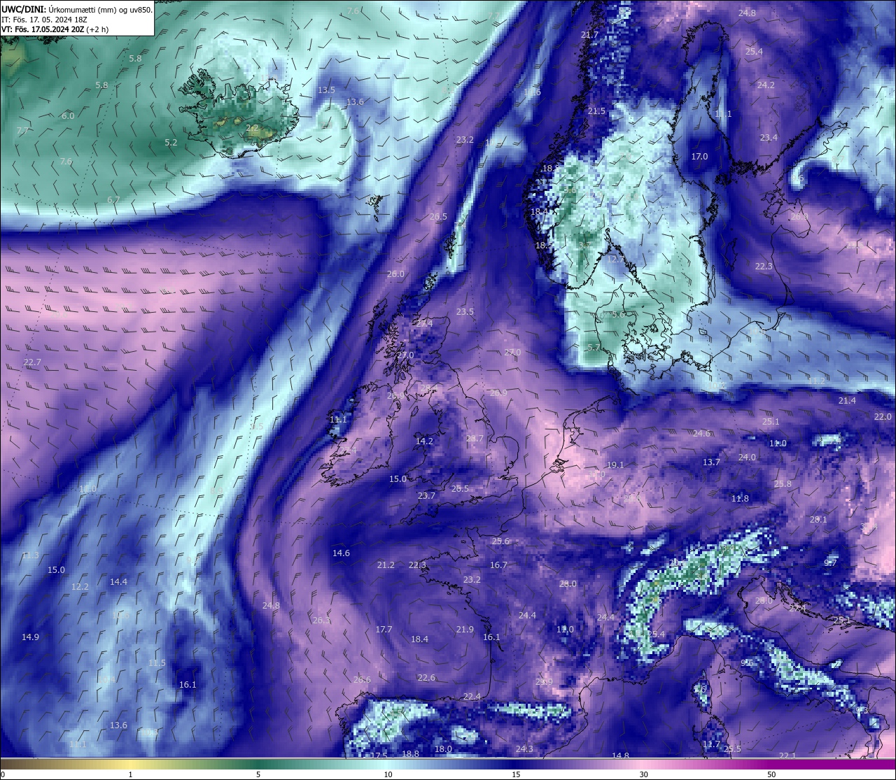This screenshot has height=780, width=896.
Task: Pick the magenta color bar segment near 50
Action: (x=771, y=763)
